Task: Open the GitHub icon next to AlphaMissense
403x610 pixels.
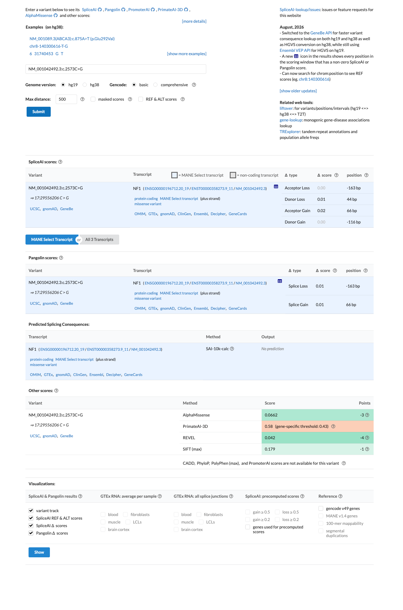Action: [x=56, y=16]
